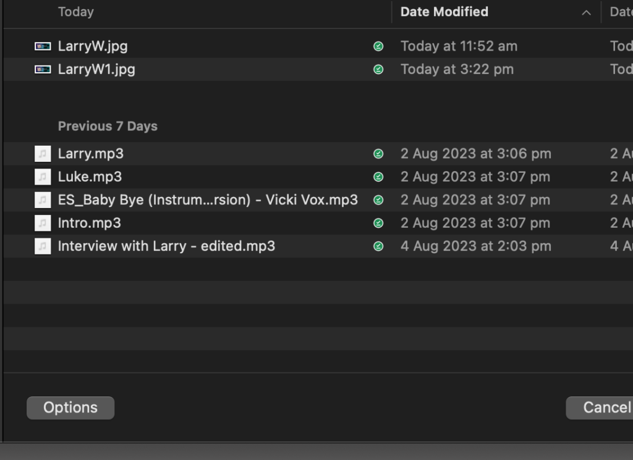Click the Intro.mp3 music note icon
Image resolution: width=633 pixels, height=460 pixels.
point(43,223)
